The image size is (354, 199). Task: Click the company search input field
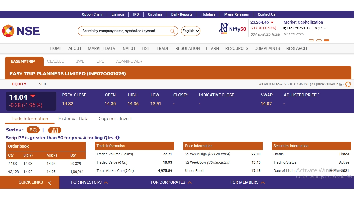pos(124,31)
